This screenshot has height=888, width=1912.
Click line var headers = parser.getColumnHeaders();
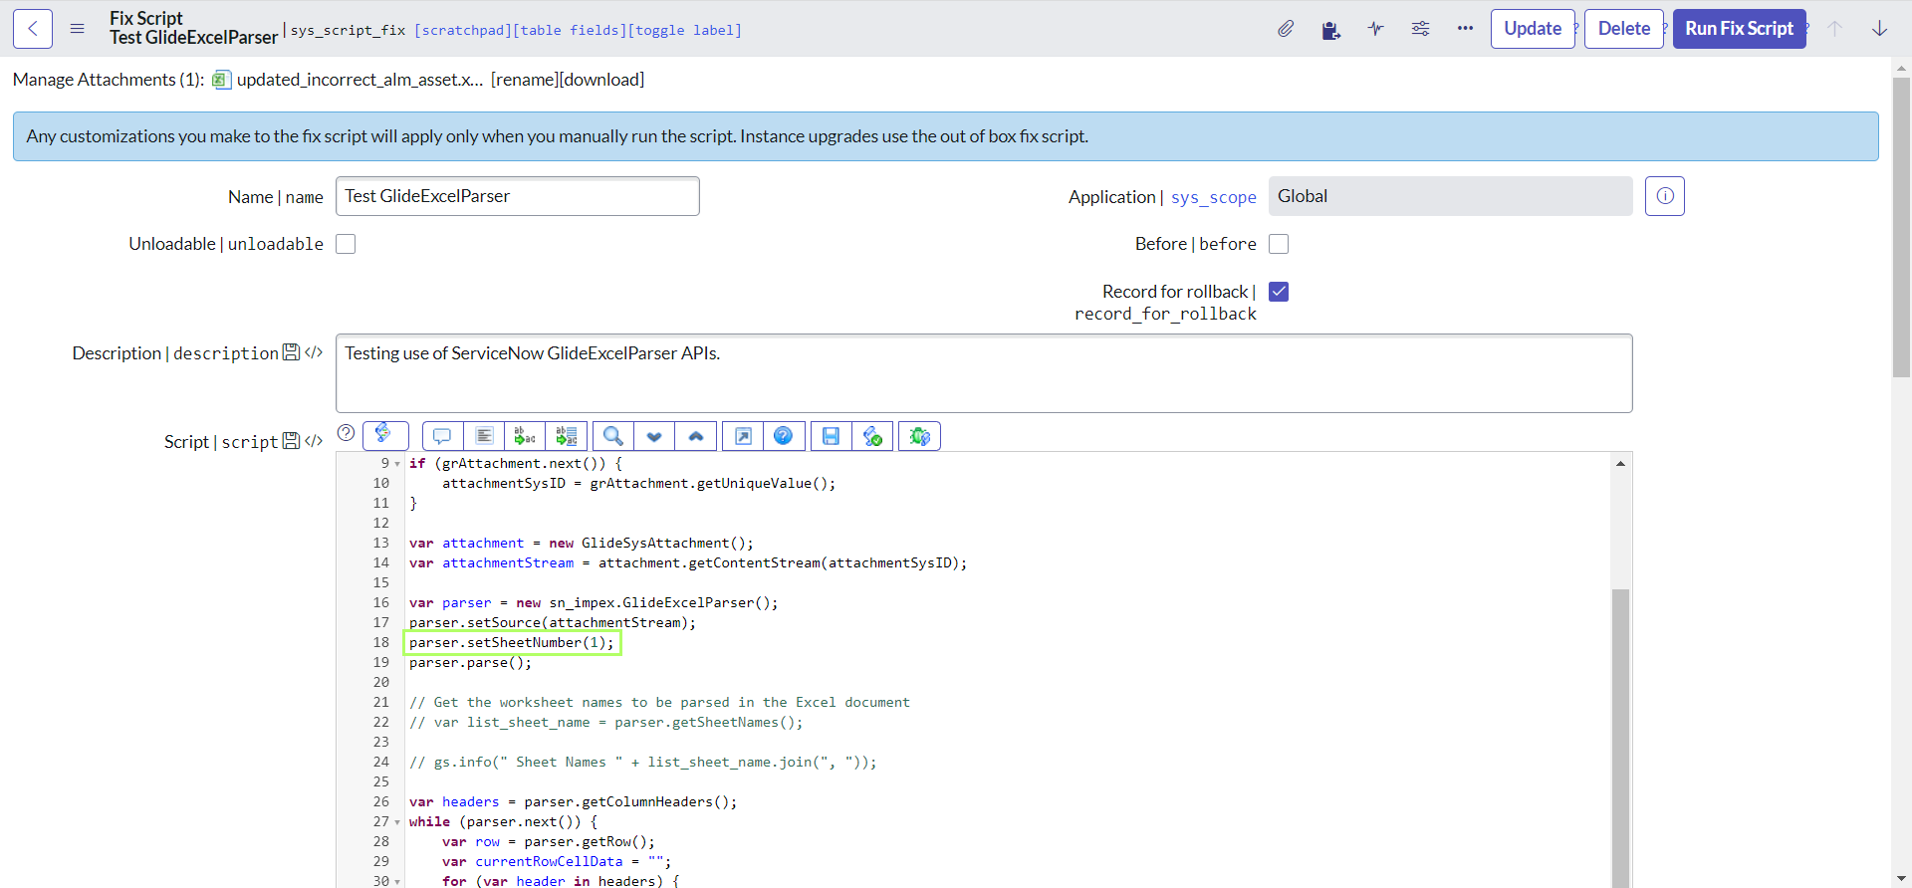[x=573, y=802]
